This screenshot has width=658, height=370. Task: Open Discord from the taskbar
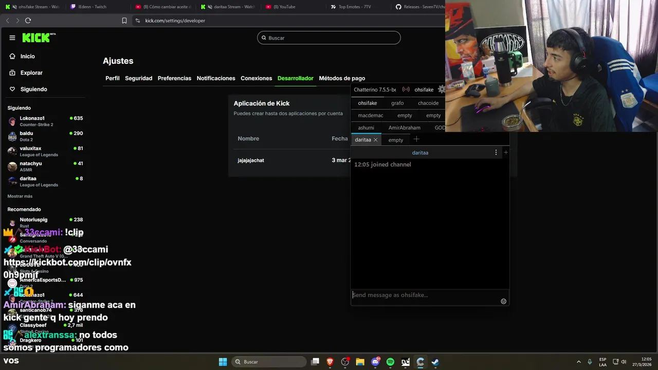[x=376, y=362]
